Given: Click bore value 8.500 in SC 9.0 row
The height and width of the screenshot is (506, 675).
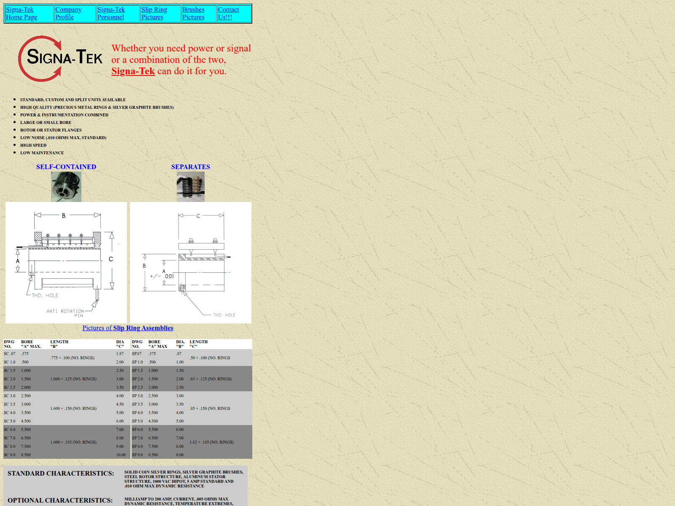Looking at the screenshot, I should coord(26,455).
